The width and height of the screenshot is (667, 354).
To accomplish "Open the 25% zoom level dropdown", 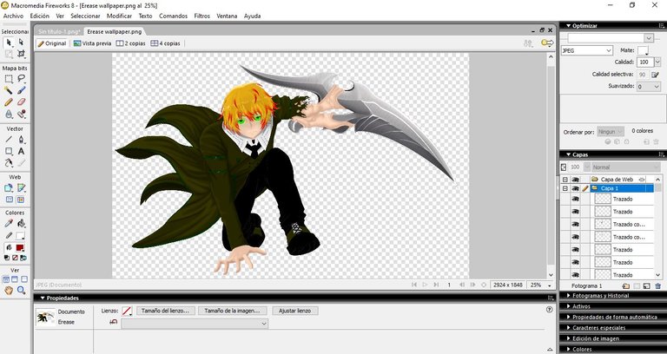I will coord(550,285).
